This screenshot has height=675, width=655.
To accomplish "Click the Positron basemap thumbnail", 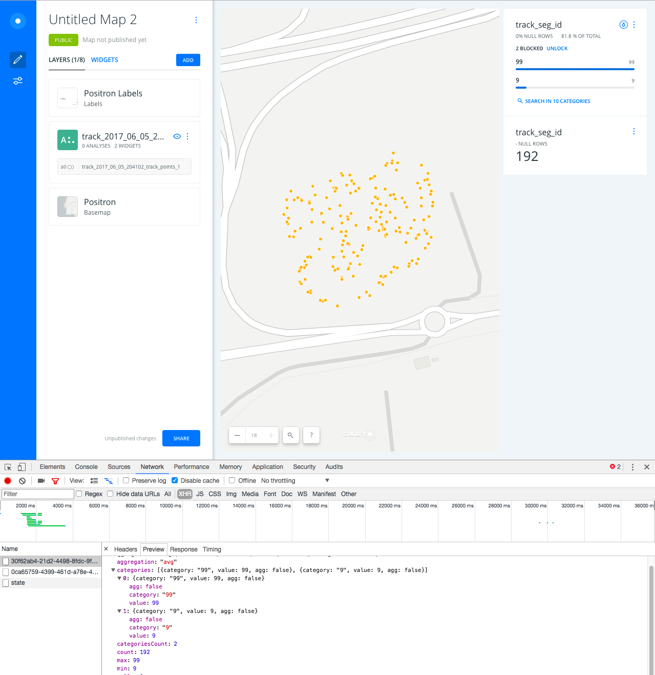I will tap(68, 207).
